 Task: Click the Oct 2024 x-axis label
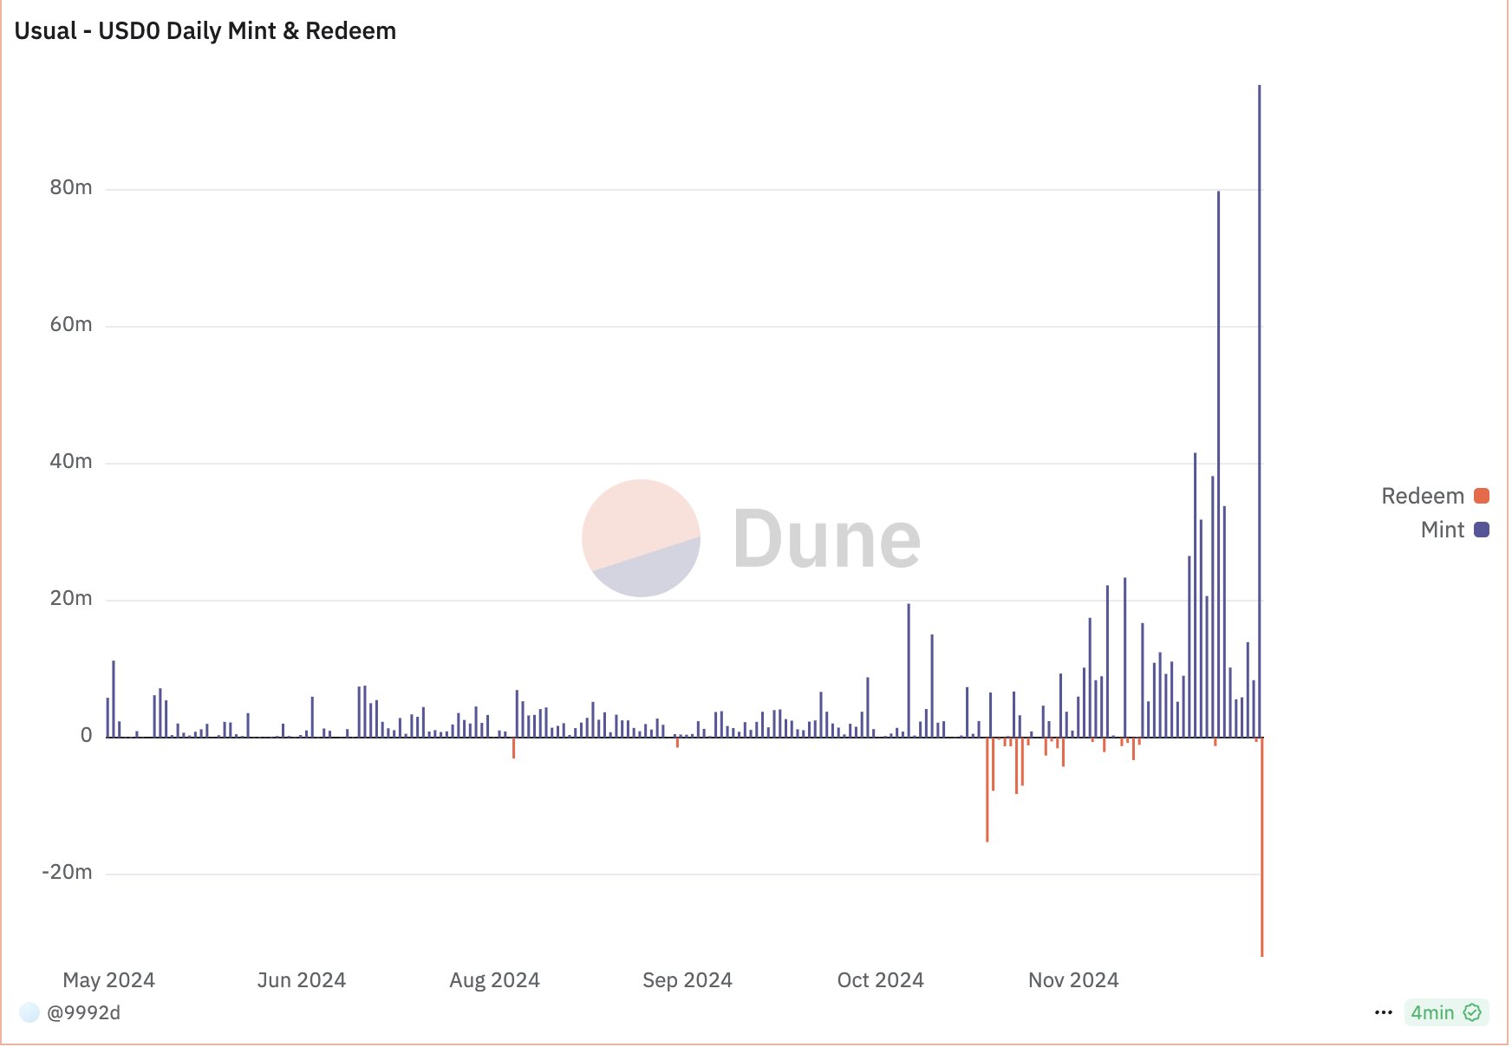coord(880,980)
